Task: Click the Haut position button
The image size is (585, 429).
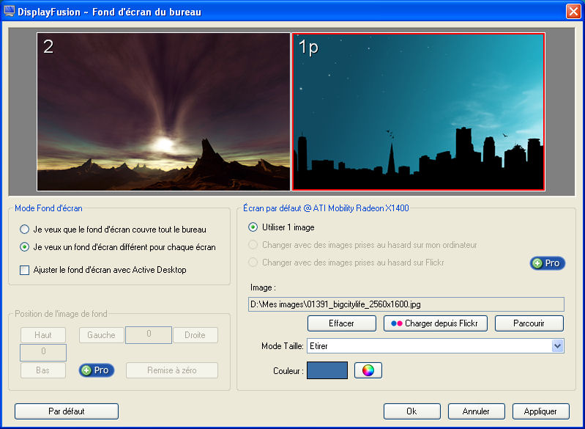Action: pos(43,335)
